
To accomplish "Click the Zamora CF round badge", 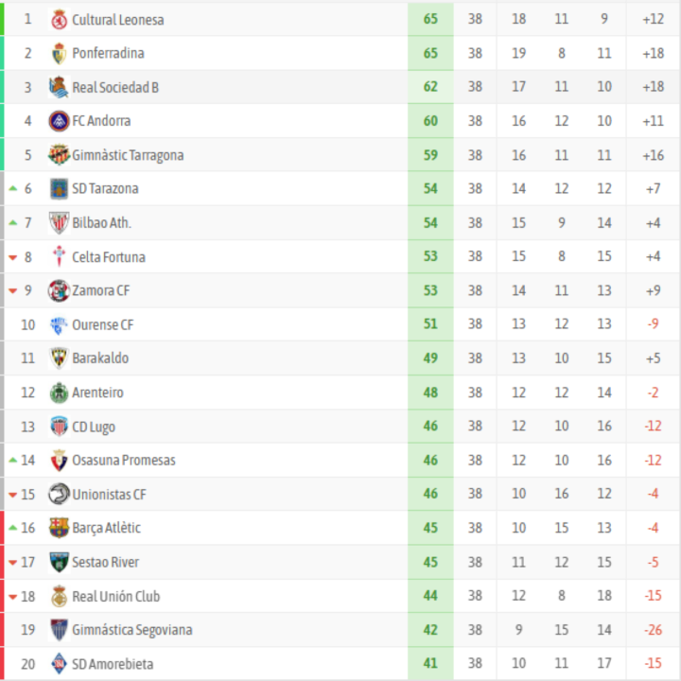I will tap(59, 290).
